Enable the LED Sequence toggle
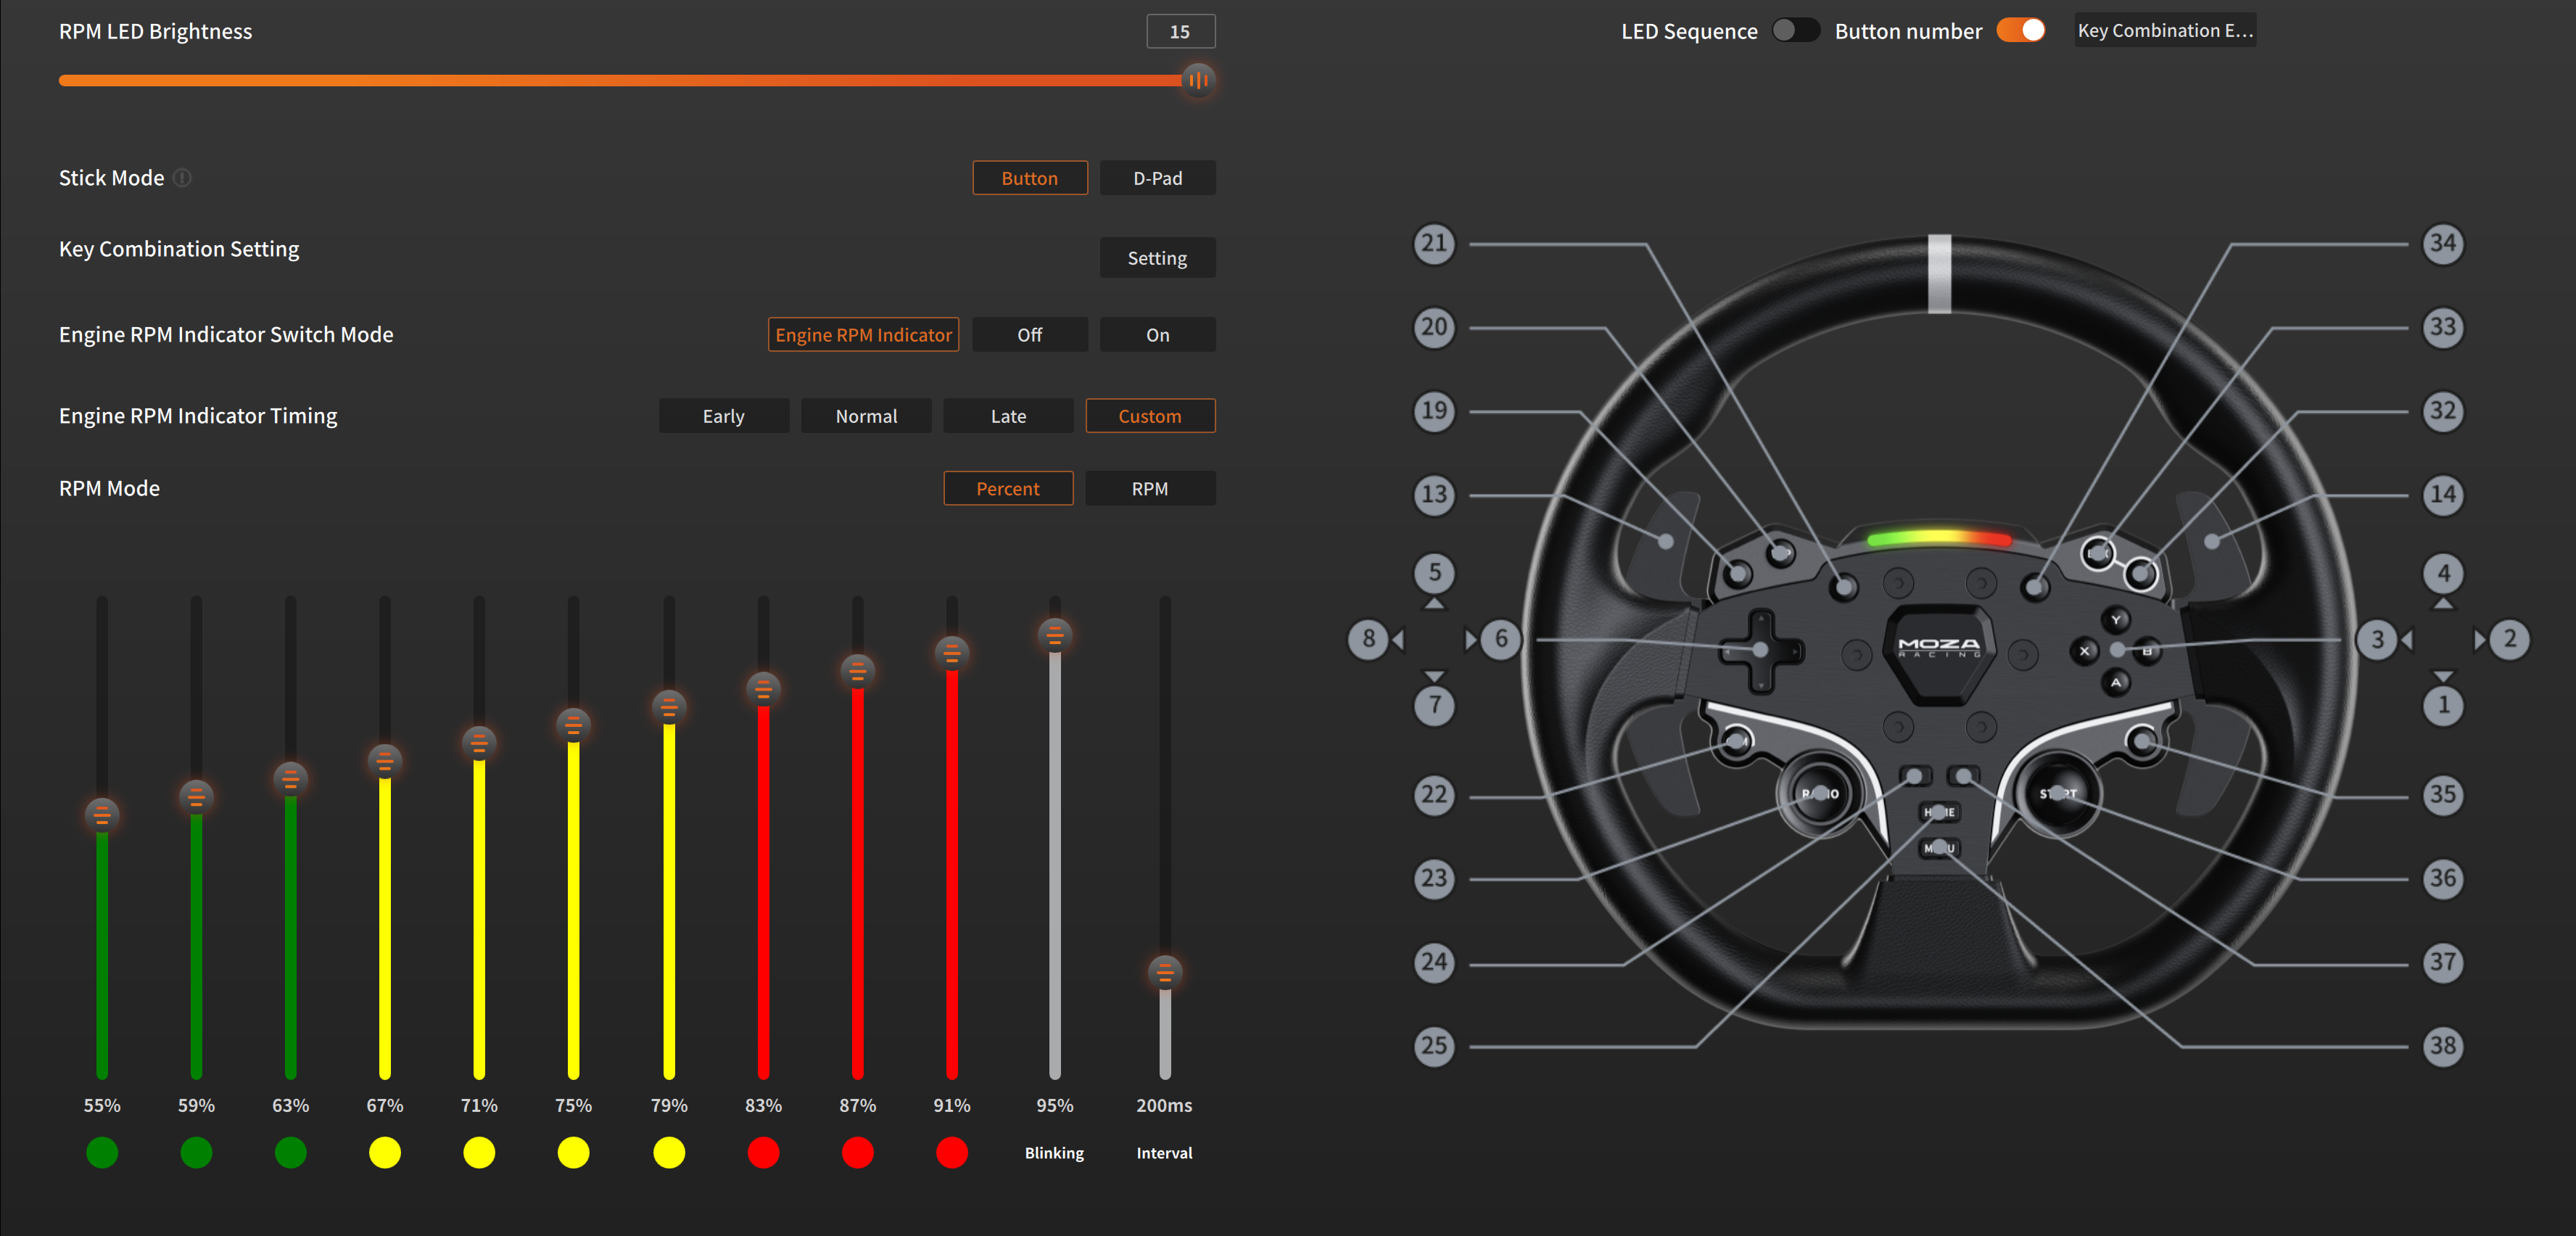This screenshot has height=1236, width=2576. (x=1796, y=30)
